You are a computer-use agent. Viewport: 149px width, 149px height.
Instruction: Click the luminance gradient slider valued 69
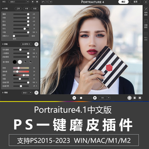(x=21, y=75)
